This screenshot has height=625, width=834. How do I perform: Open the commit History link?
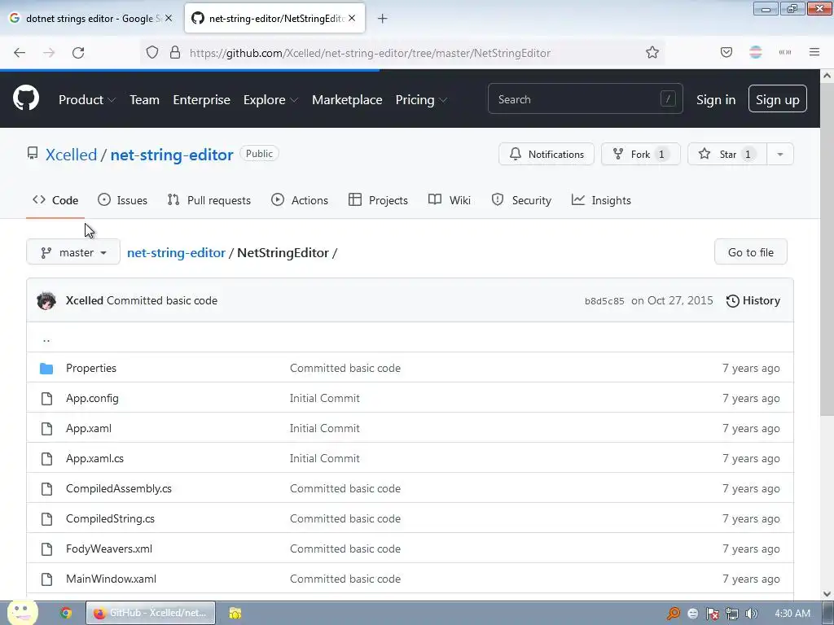pos(753,301)
